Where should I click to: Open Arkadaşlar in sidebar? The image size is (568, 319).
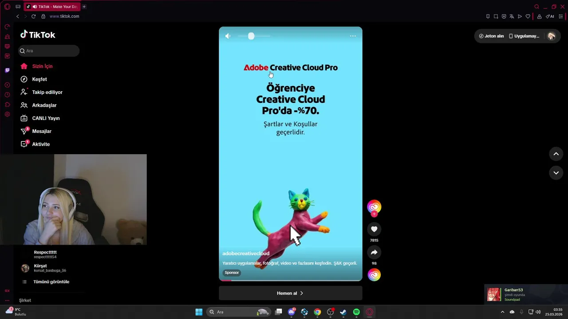44,105
